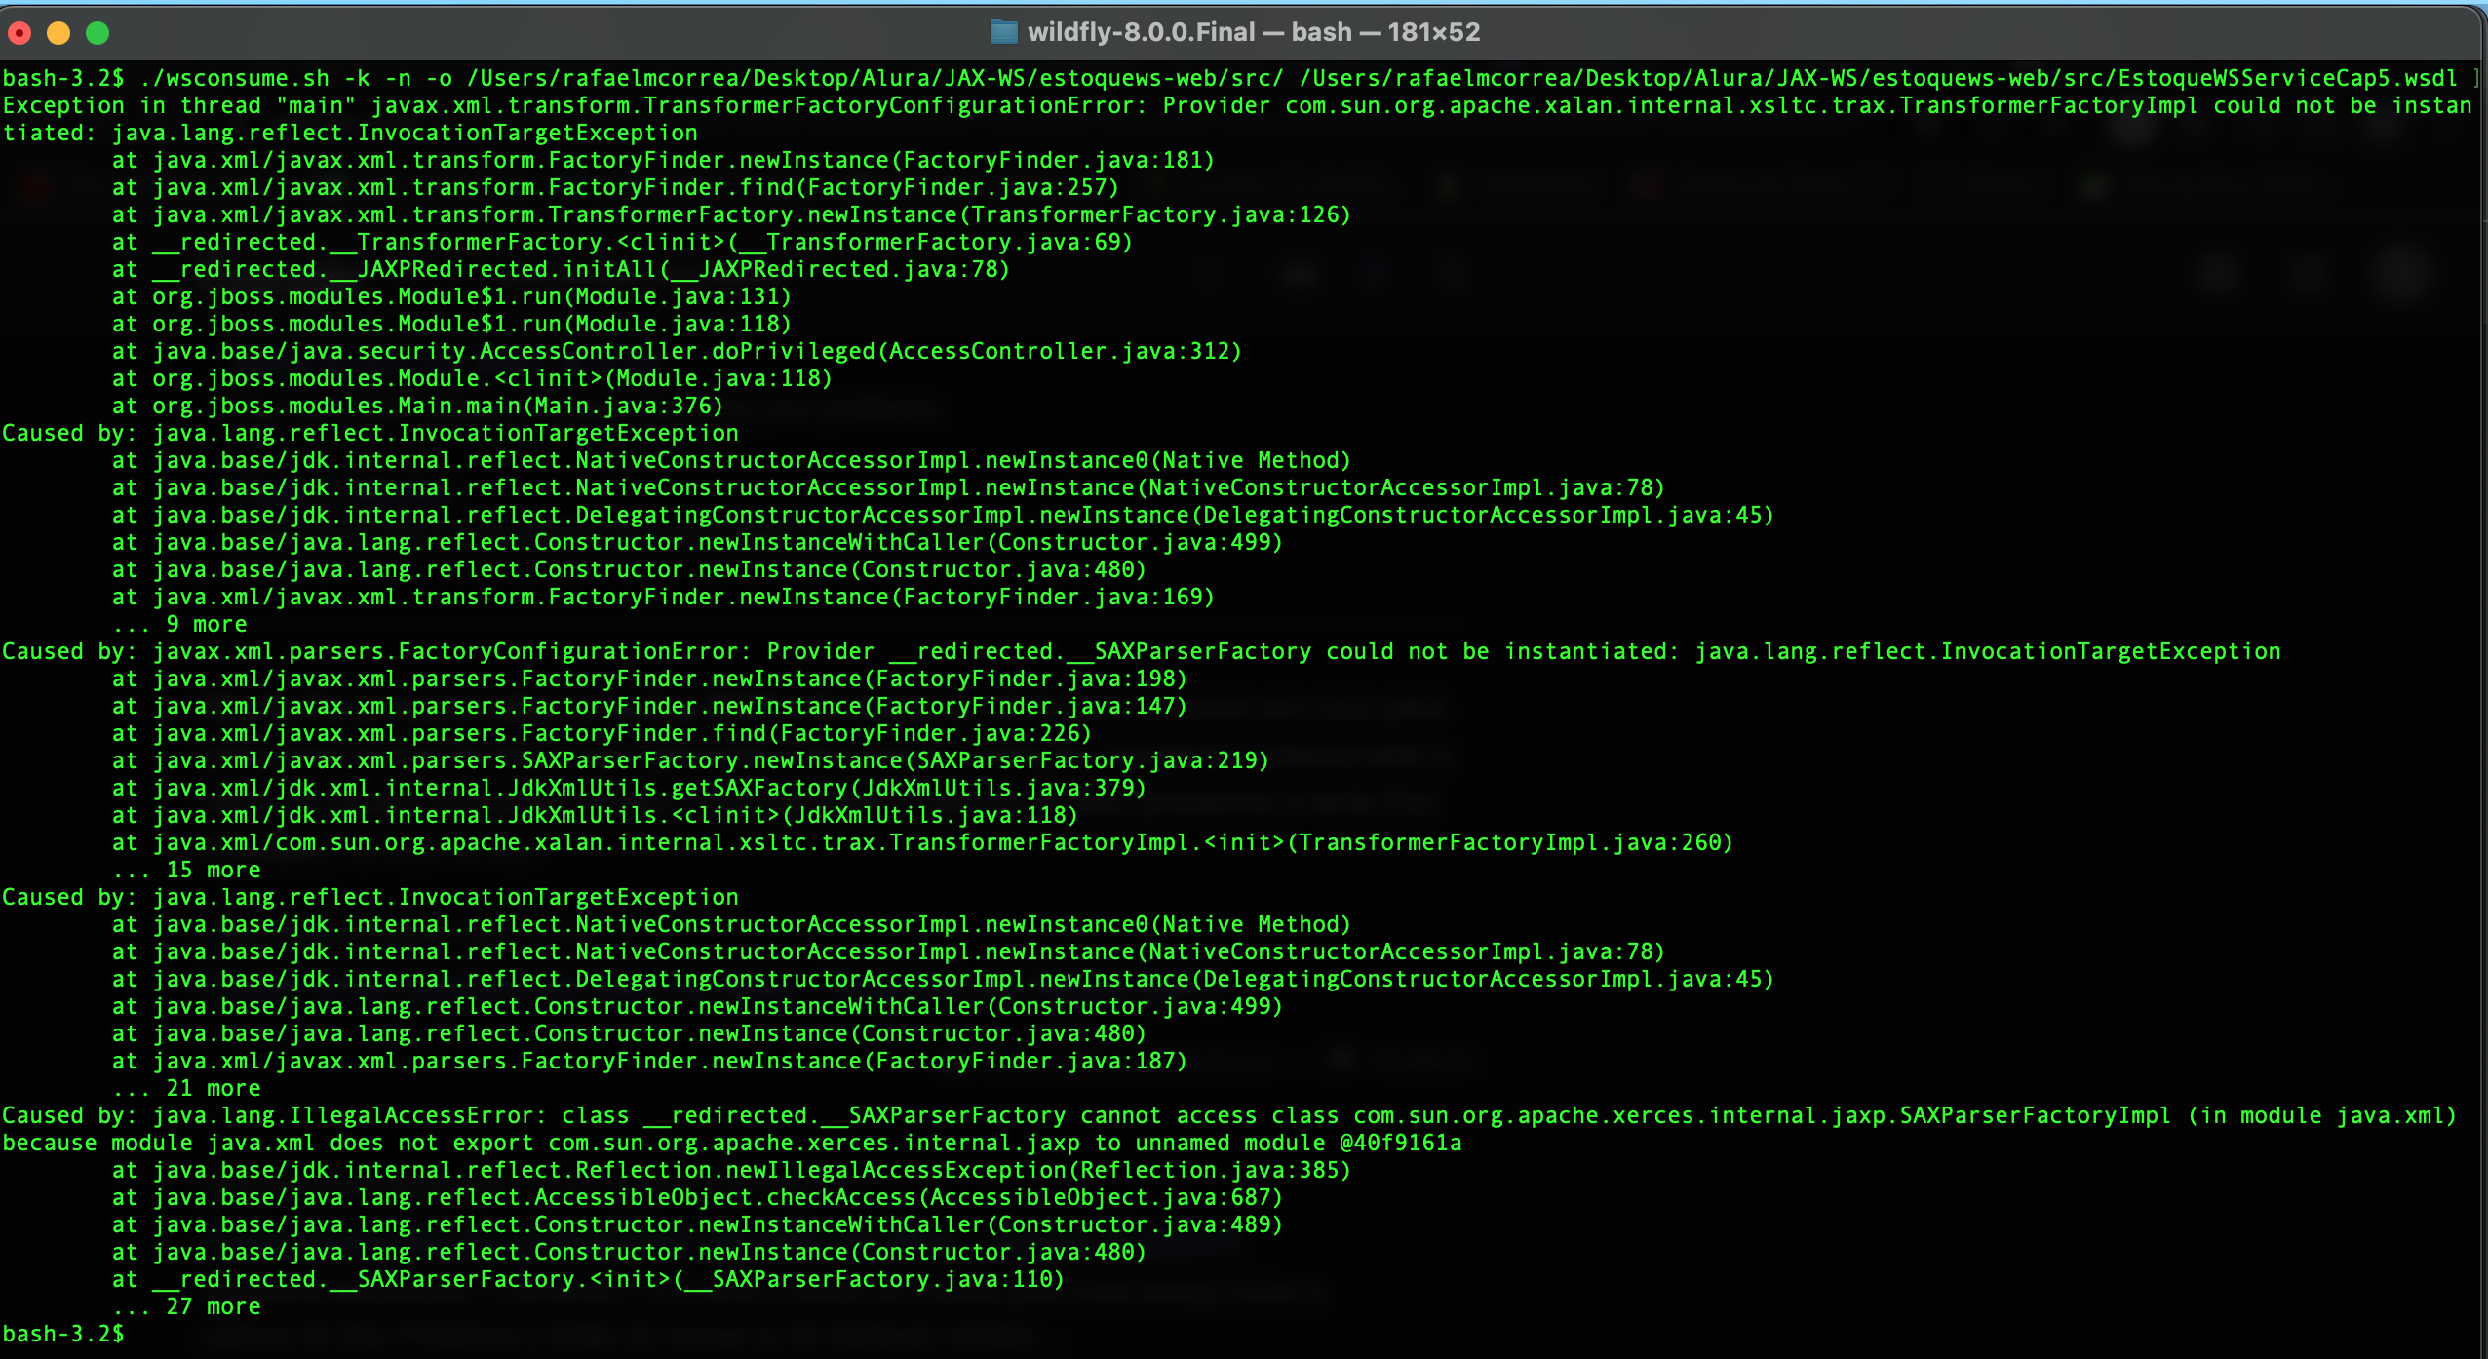Image resolution: width=2488 pixels, height=1359 pixels.
Task: Click 'FactoryFinder.find(FactoryFinder.java:226)' line
Action: (x=602, y=733)
